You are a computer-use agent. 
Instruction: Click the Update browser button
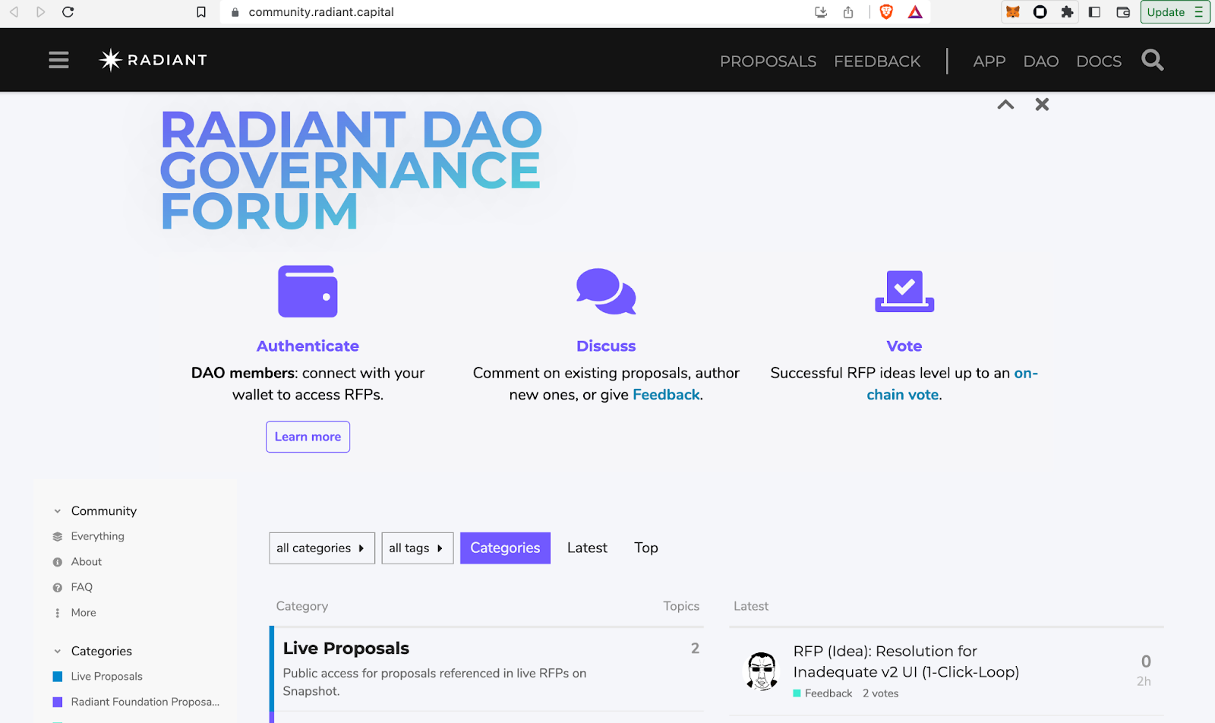coord(1175,12)
